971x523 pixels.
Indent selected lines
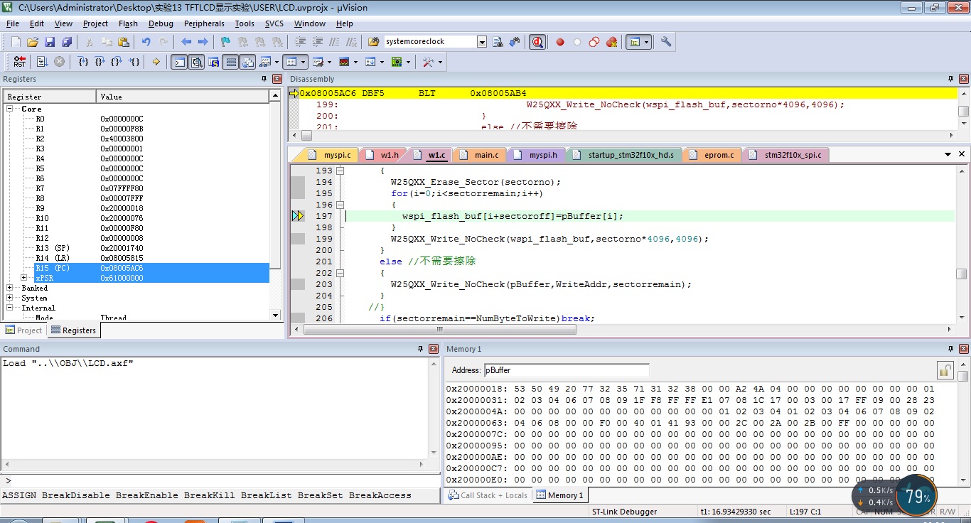coord(301,42)
